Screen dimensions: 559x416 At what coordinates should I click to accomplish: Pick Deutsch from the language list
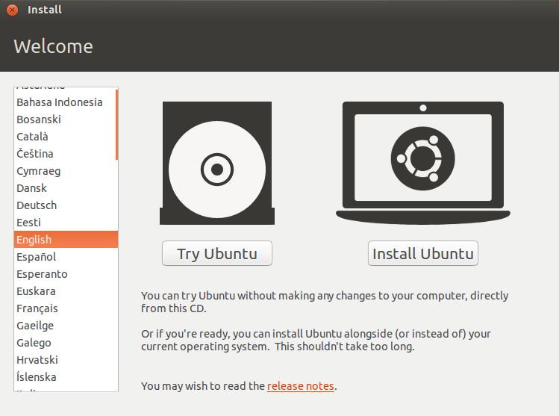pos(66,205)
